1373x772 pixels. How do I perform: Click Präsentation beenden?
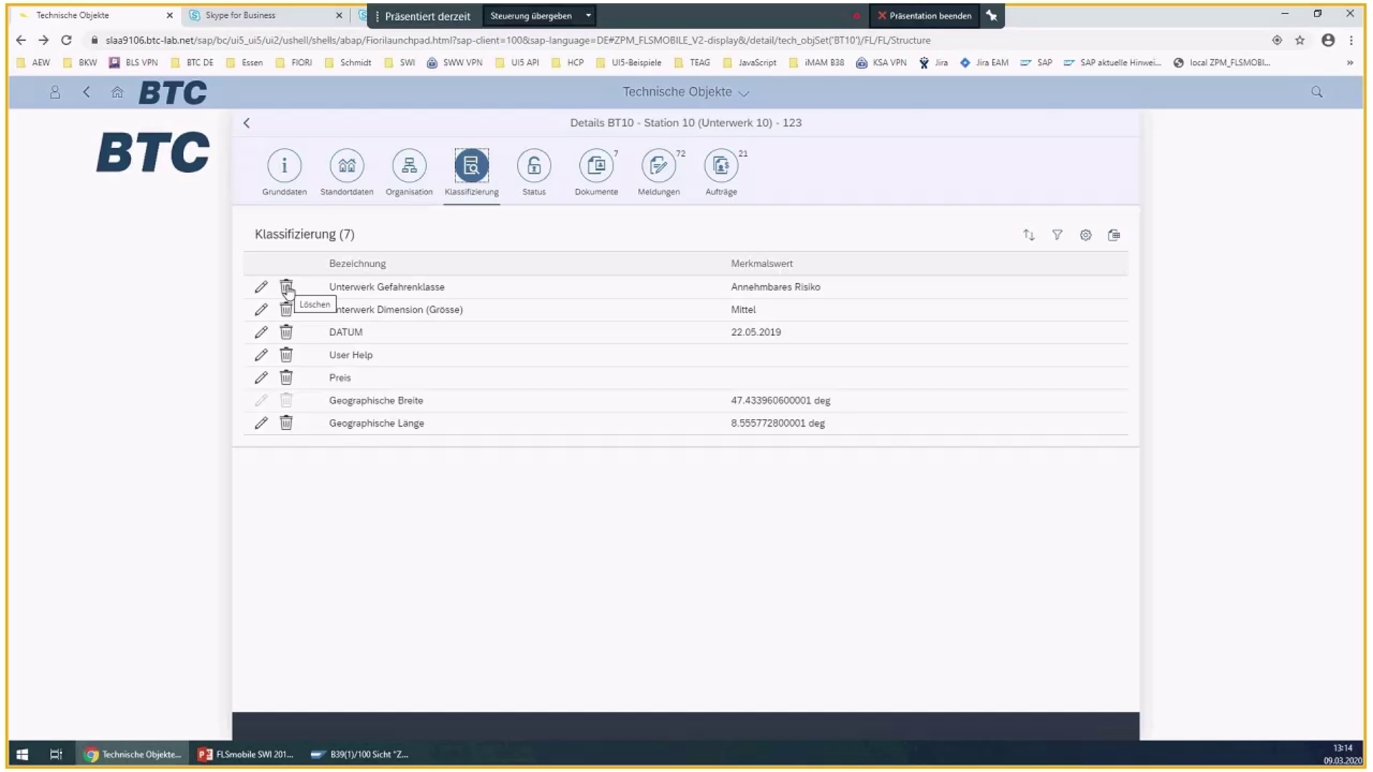(x=924, y=15)
